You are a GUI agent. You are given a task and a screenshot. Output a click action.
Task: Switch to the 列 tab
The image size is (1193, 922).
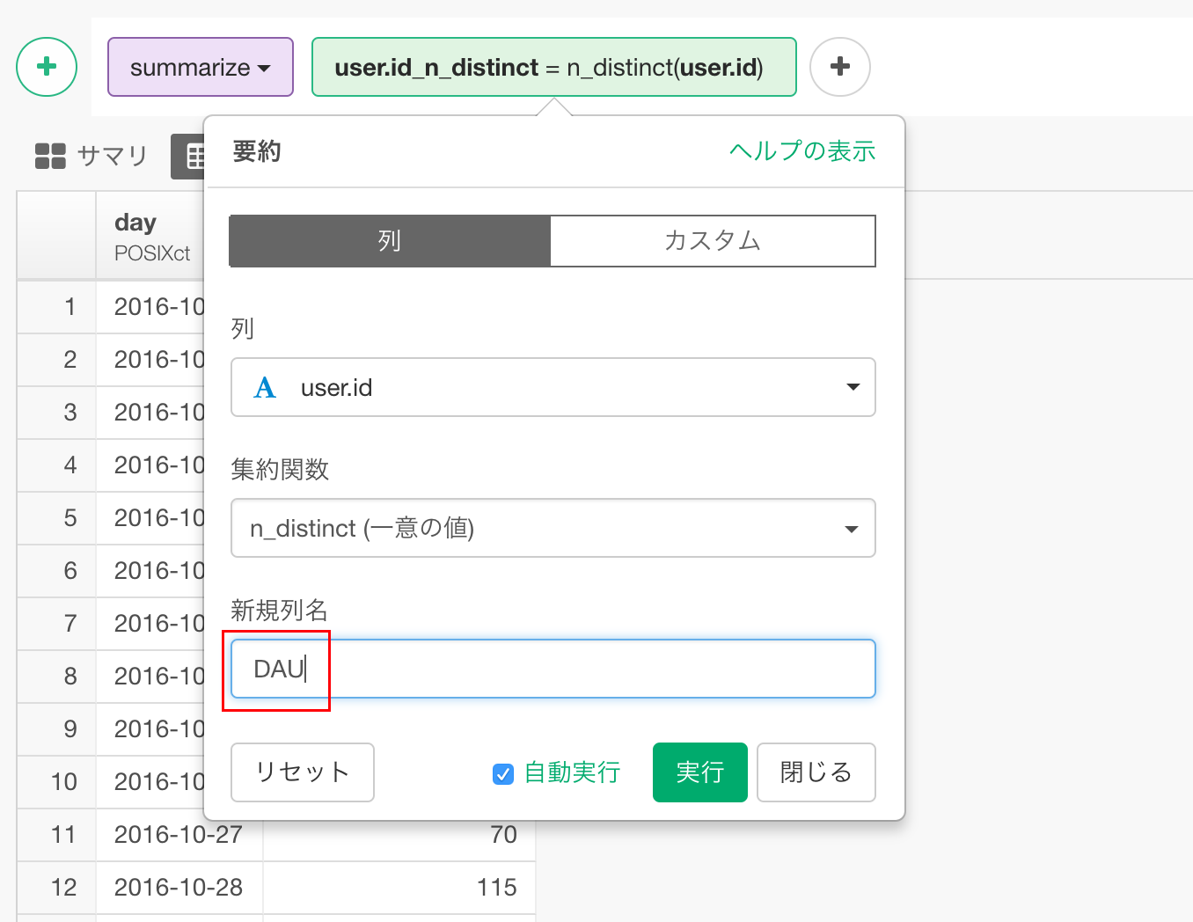coord(390,241)
